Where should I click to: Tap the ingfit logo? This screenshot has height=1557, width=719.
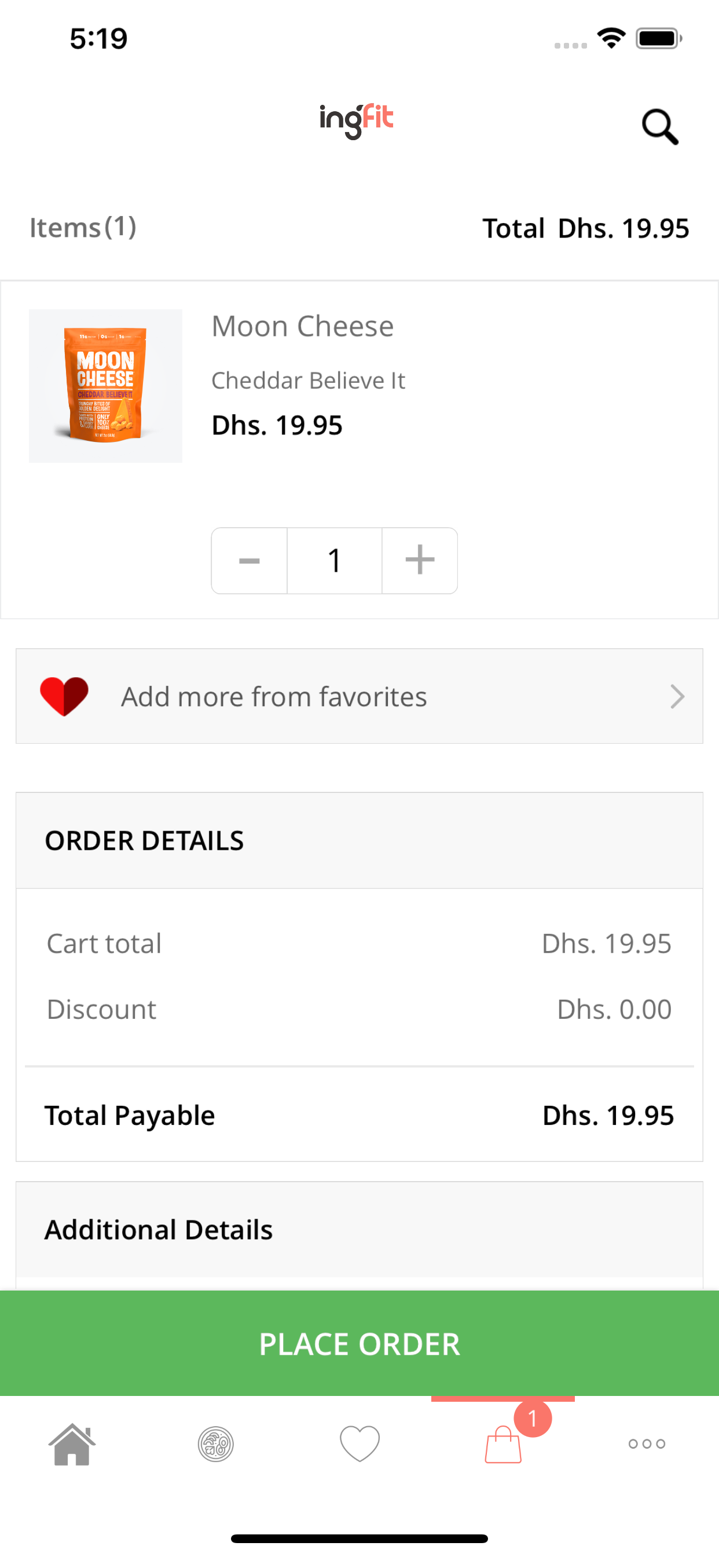click(x=357, y=120)
